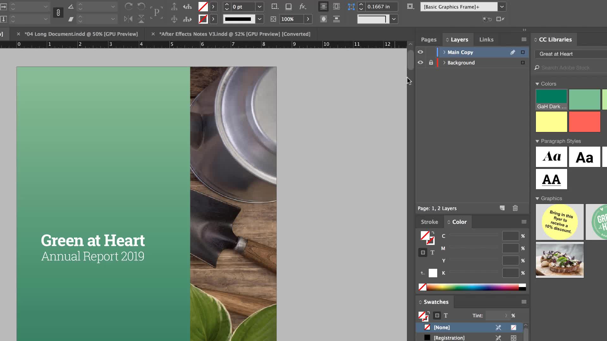This screenshot has width=607, height=341.
Task: Expand the stroke color options arrow
Action: click(x=213, y=19)
